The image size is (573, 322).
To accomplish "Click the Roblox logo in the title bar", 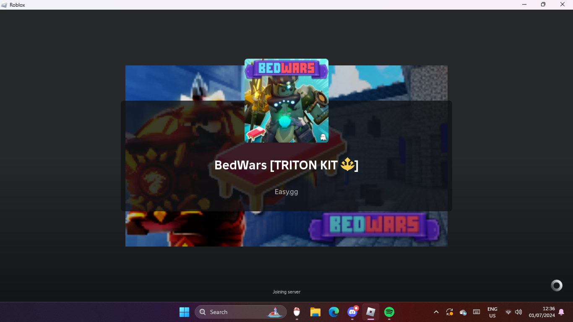I will coord(5,5).
